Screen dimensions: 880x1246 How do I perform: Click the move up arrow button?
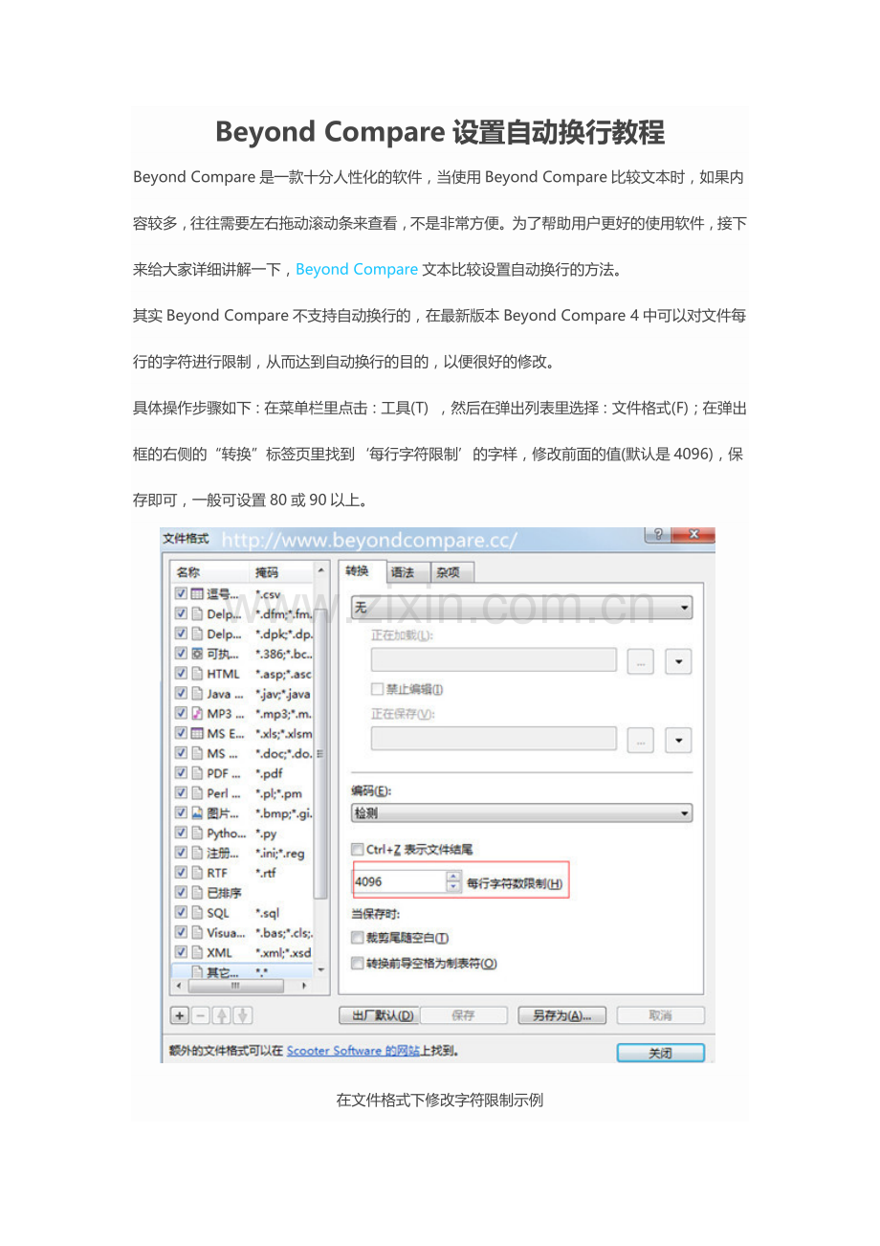pyautogui.click(x=221, y=1015)
